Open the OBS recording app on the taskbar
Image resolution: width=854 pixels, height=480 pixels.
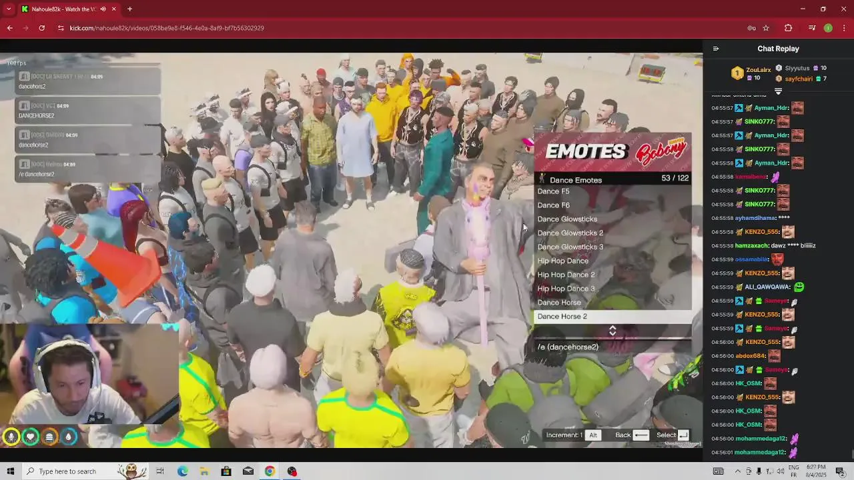click(x=292, y=471)
